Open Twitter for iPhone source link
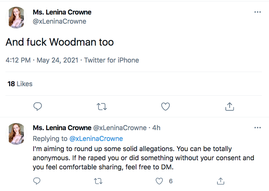 (x=112, y=61)
